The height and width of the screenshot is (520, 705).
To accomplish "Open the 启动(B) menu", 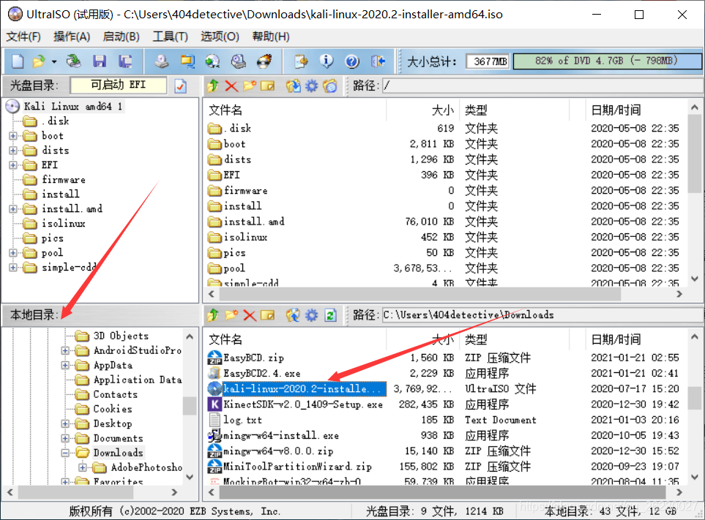I will coord(121,37).
